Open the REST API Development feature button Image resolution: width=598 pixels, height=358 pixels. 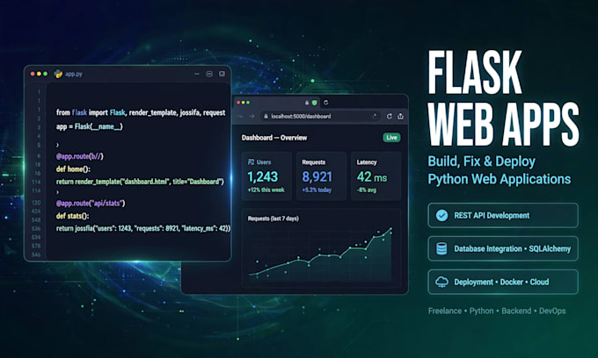pyautogui.click(x=503, y=215)
